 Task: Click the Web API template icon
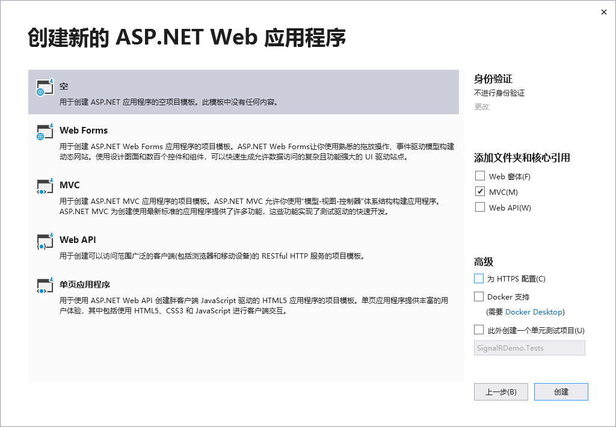(x=45, y=241)
